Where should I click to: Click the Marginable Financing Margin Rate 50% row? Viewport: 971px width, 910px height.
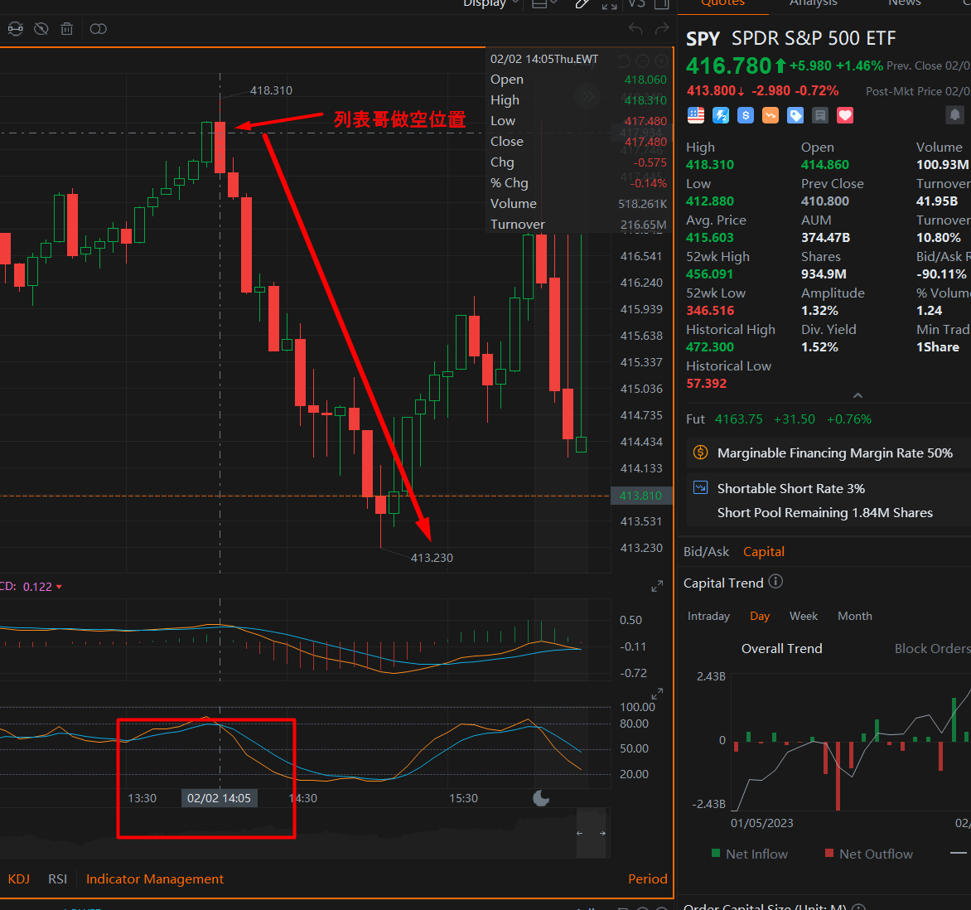pyautogui.click(x=828, y=453)
